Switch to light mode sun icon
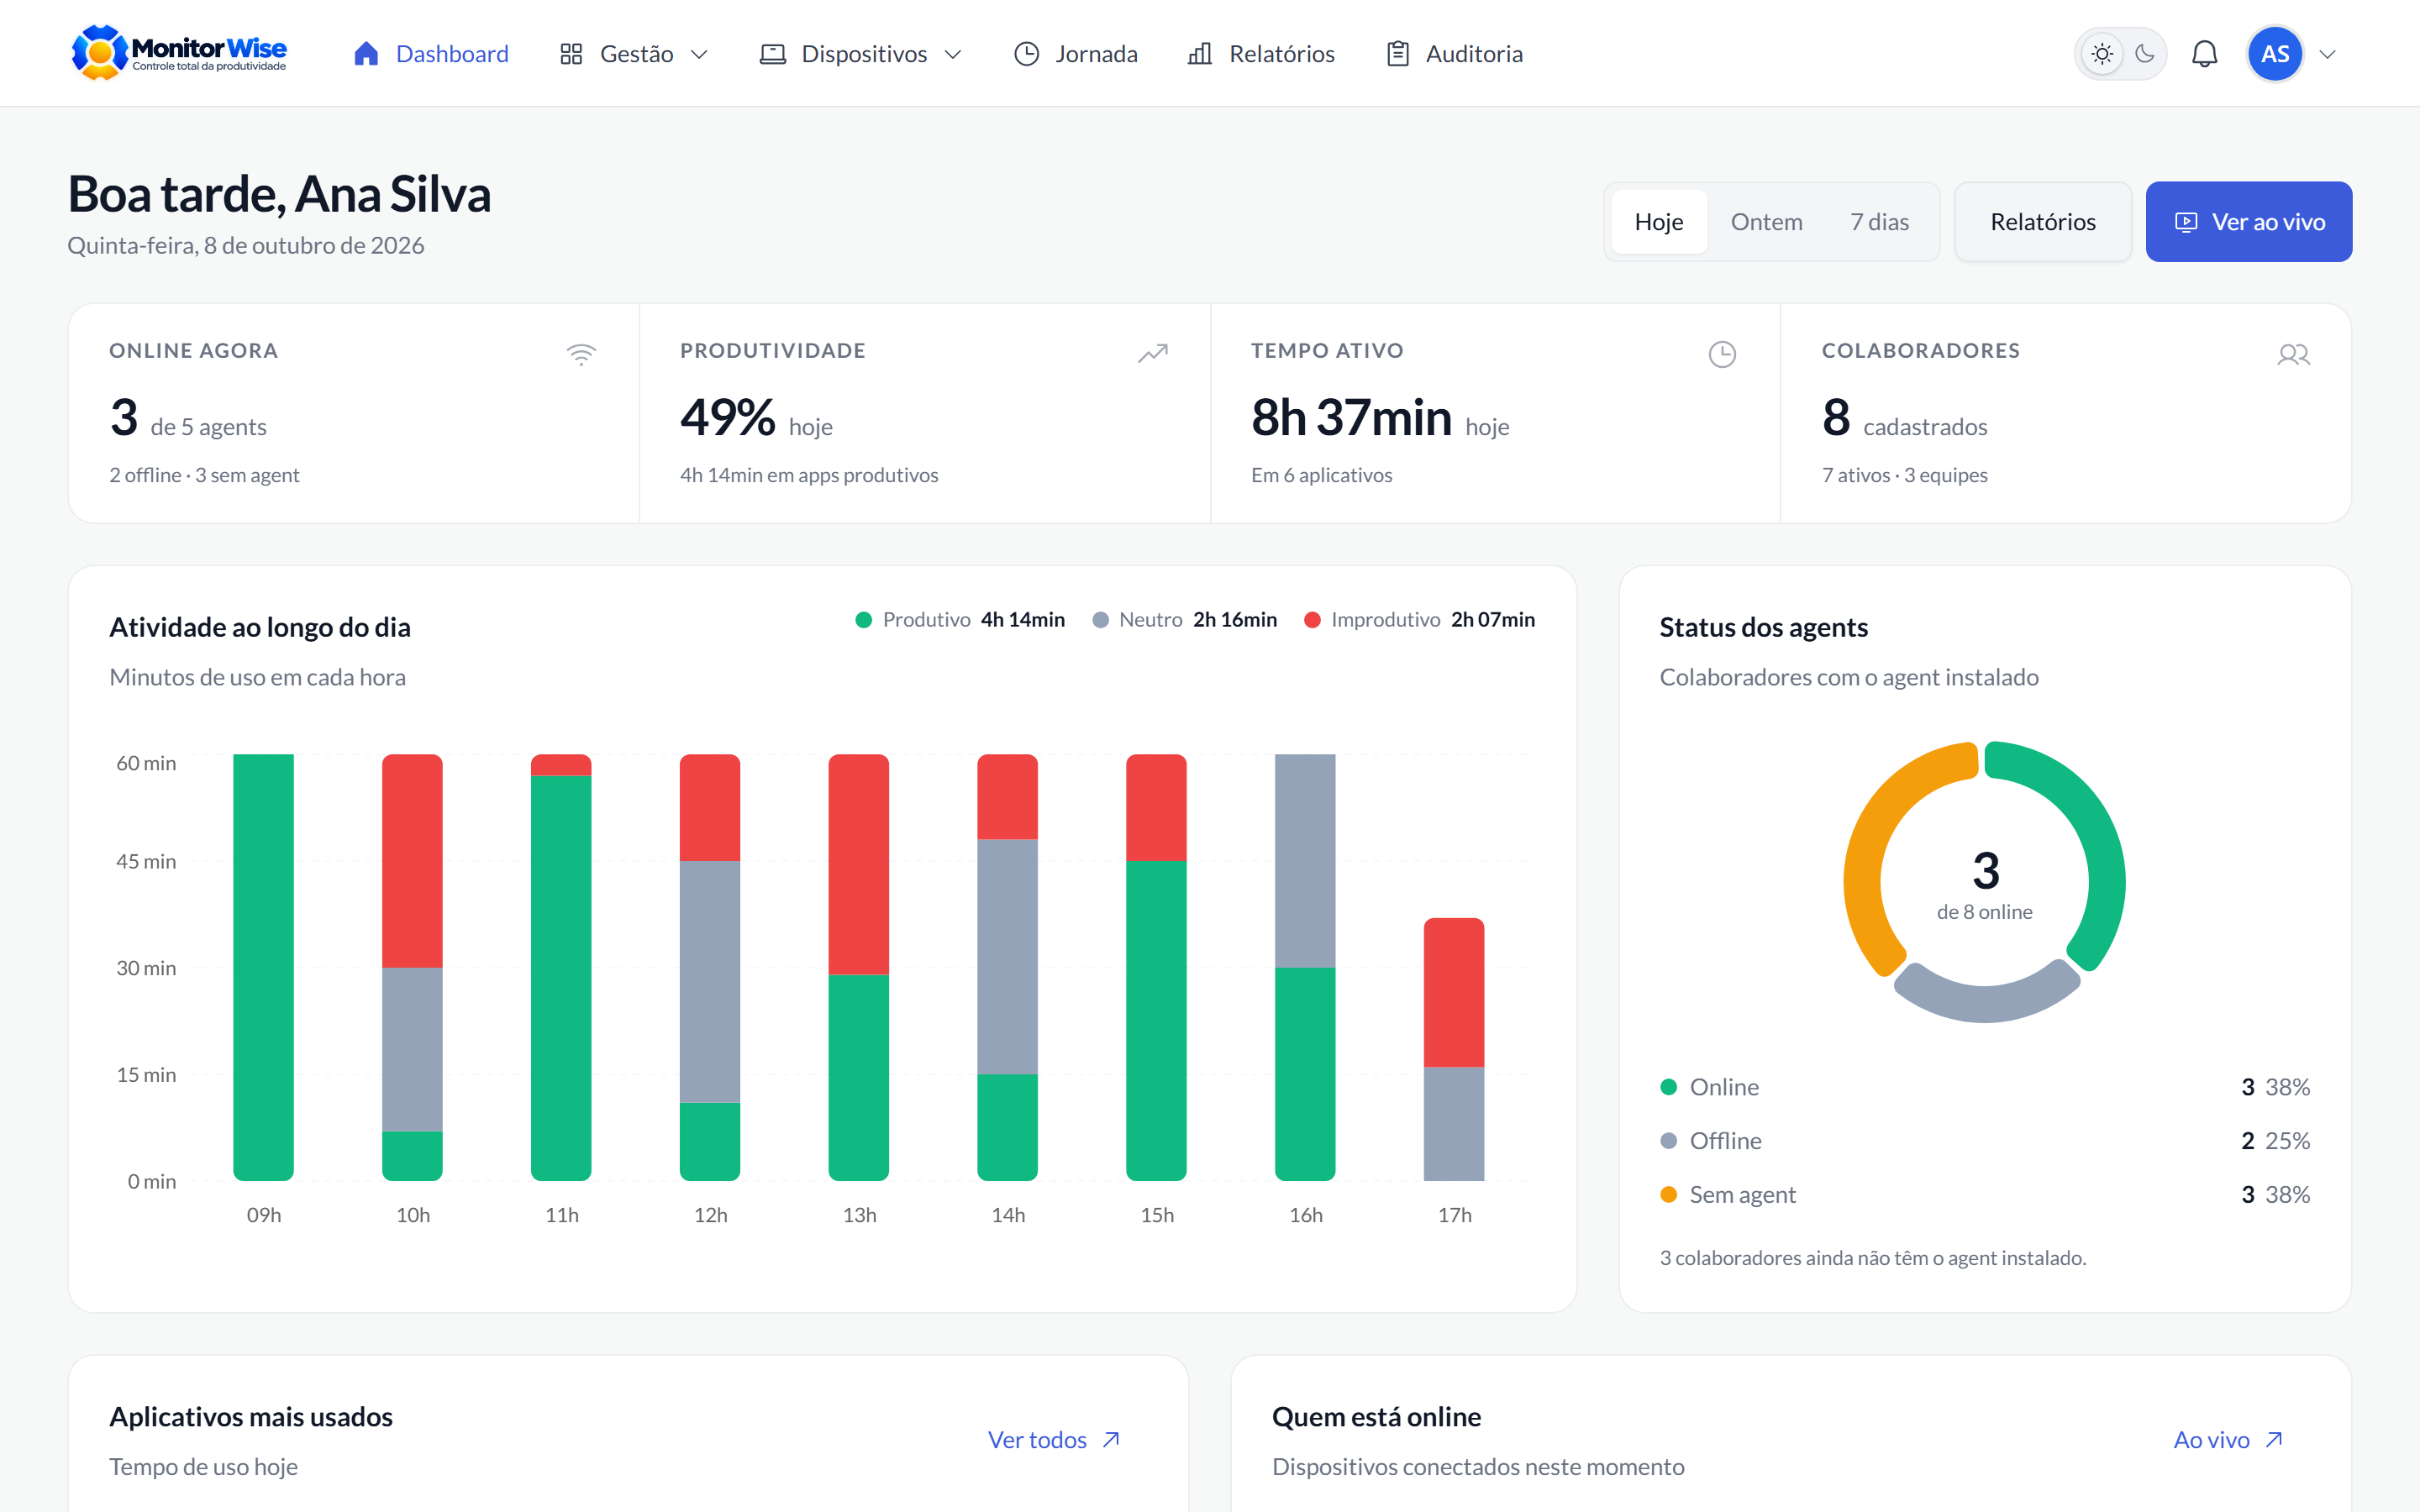This screenshot has height=1512, width=2420. point(2101,54)
